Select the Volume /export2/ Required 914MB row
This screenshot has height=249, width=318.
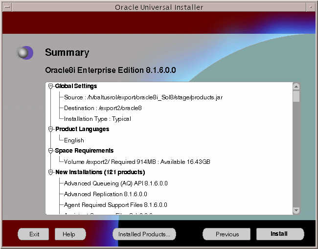click(x=137, y=162)
